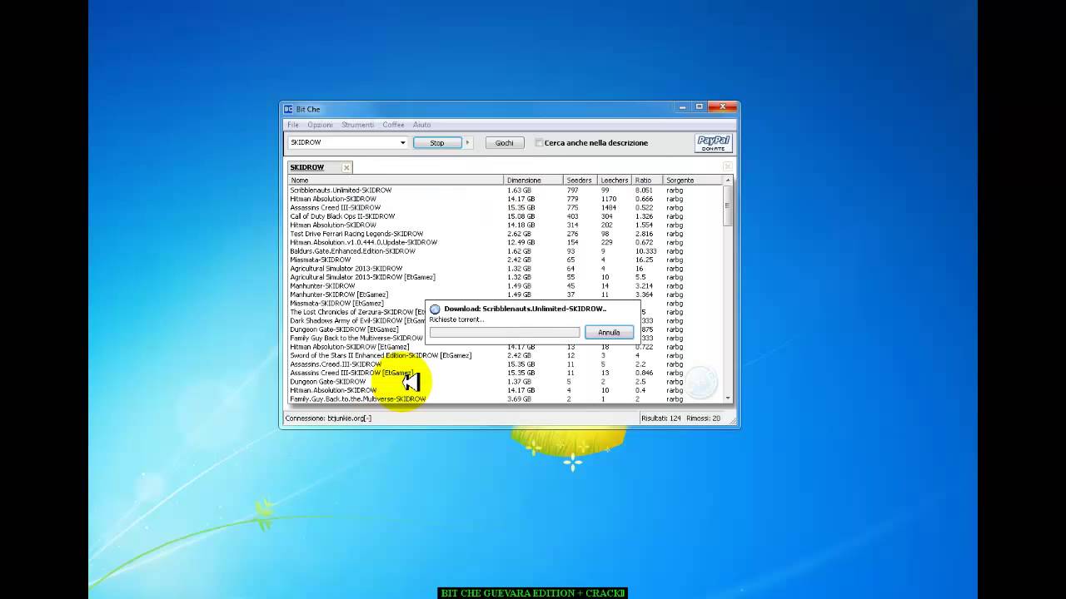Select the Miasmata-SKIDROW [EtGamez] row
The image size is (1066, 599).
(356, 303)
